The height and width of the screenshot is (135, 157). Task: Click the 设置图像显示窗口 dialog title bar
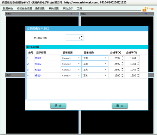(87, 29)
